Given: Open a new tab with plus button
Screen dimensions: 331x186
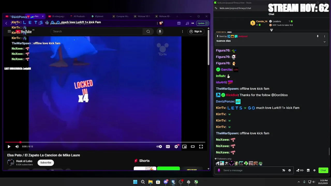Looking at the screenshot, I should (177, 16).
